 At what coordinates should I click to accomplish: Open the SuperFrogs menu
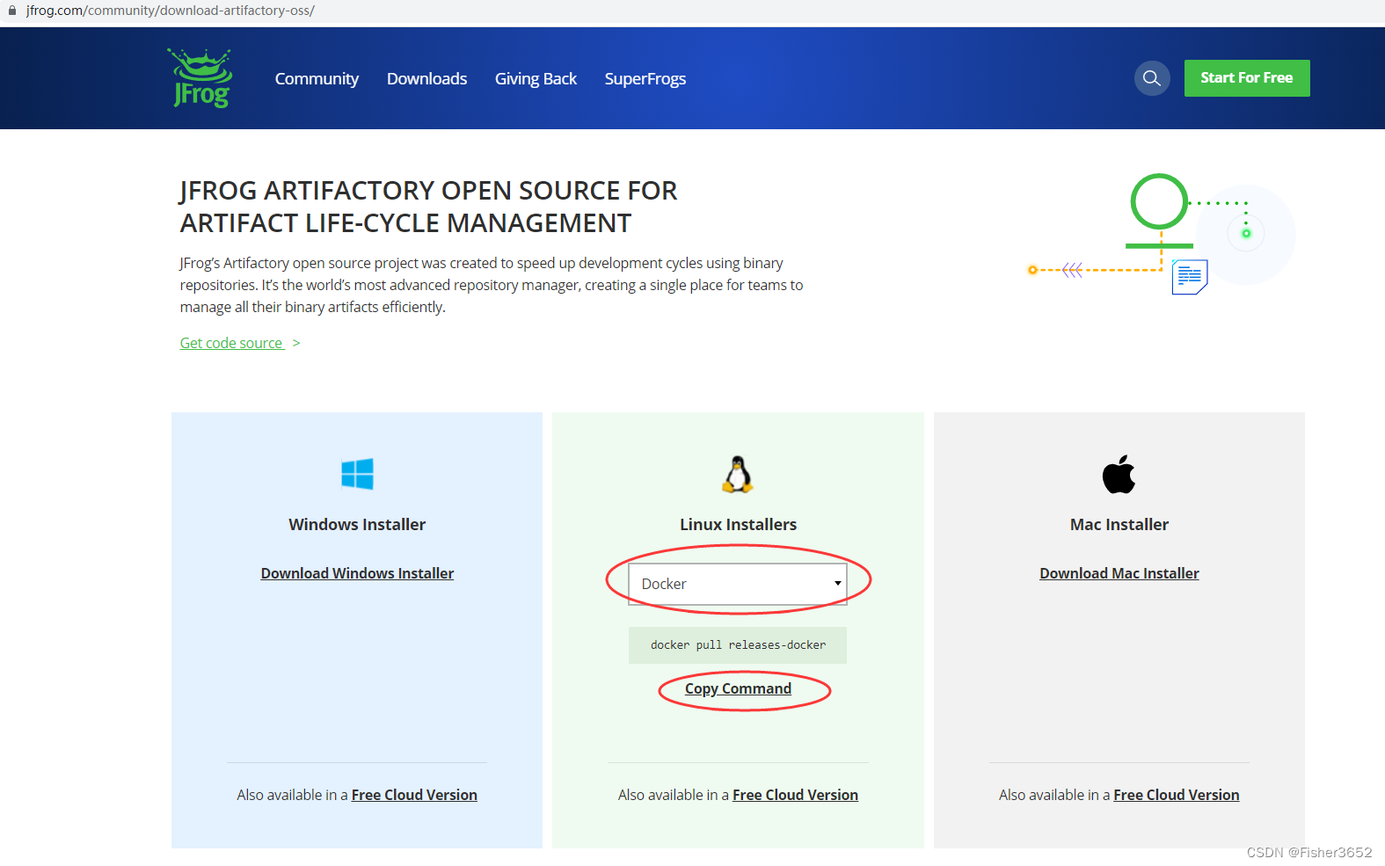tap(645, 79)
